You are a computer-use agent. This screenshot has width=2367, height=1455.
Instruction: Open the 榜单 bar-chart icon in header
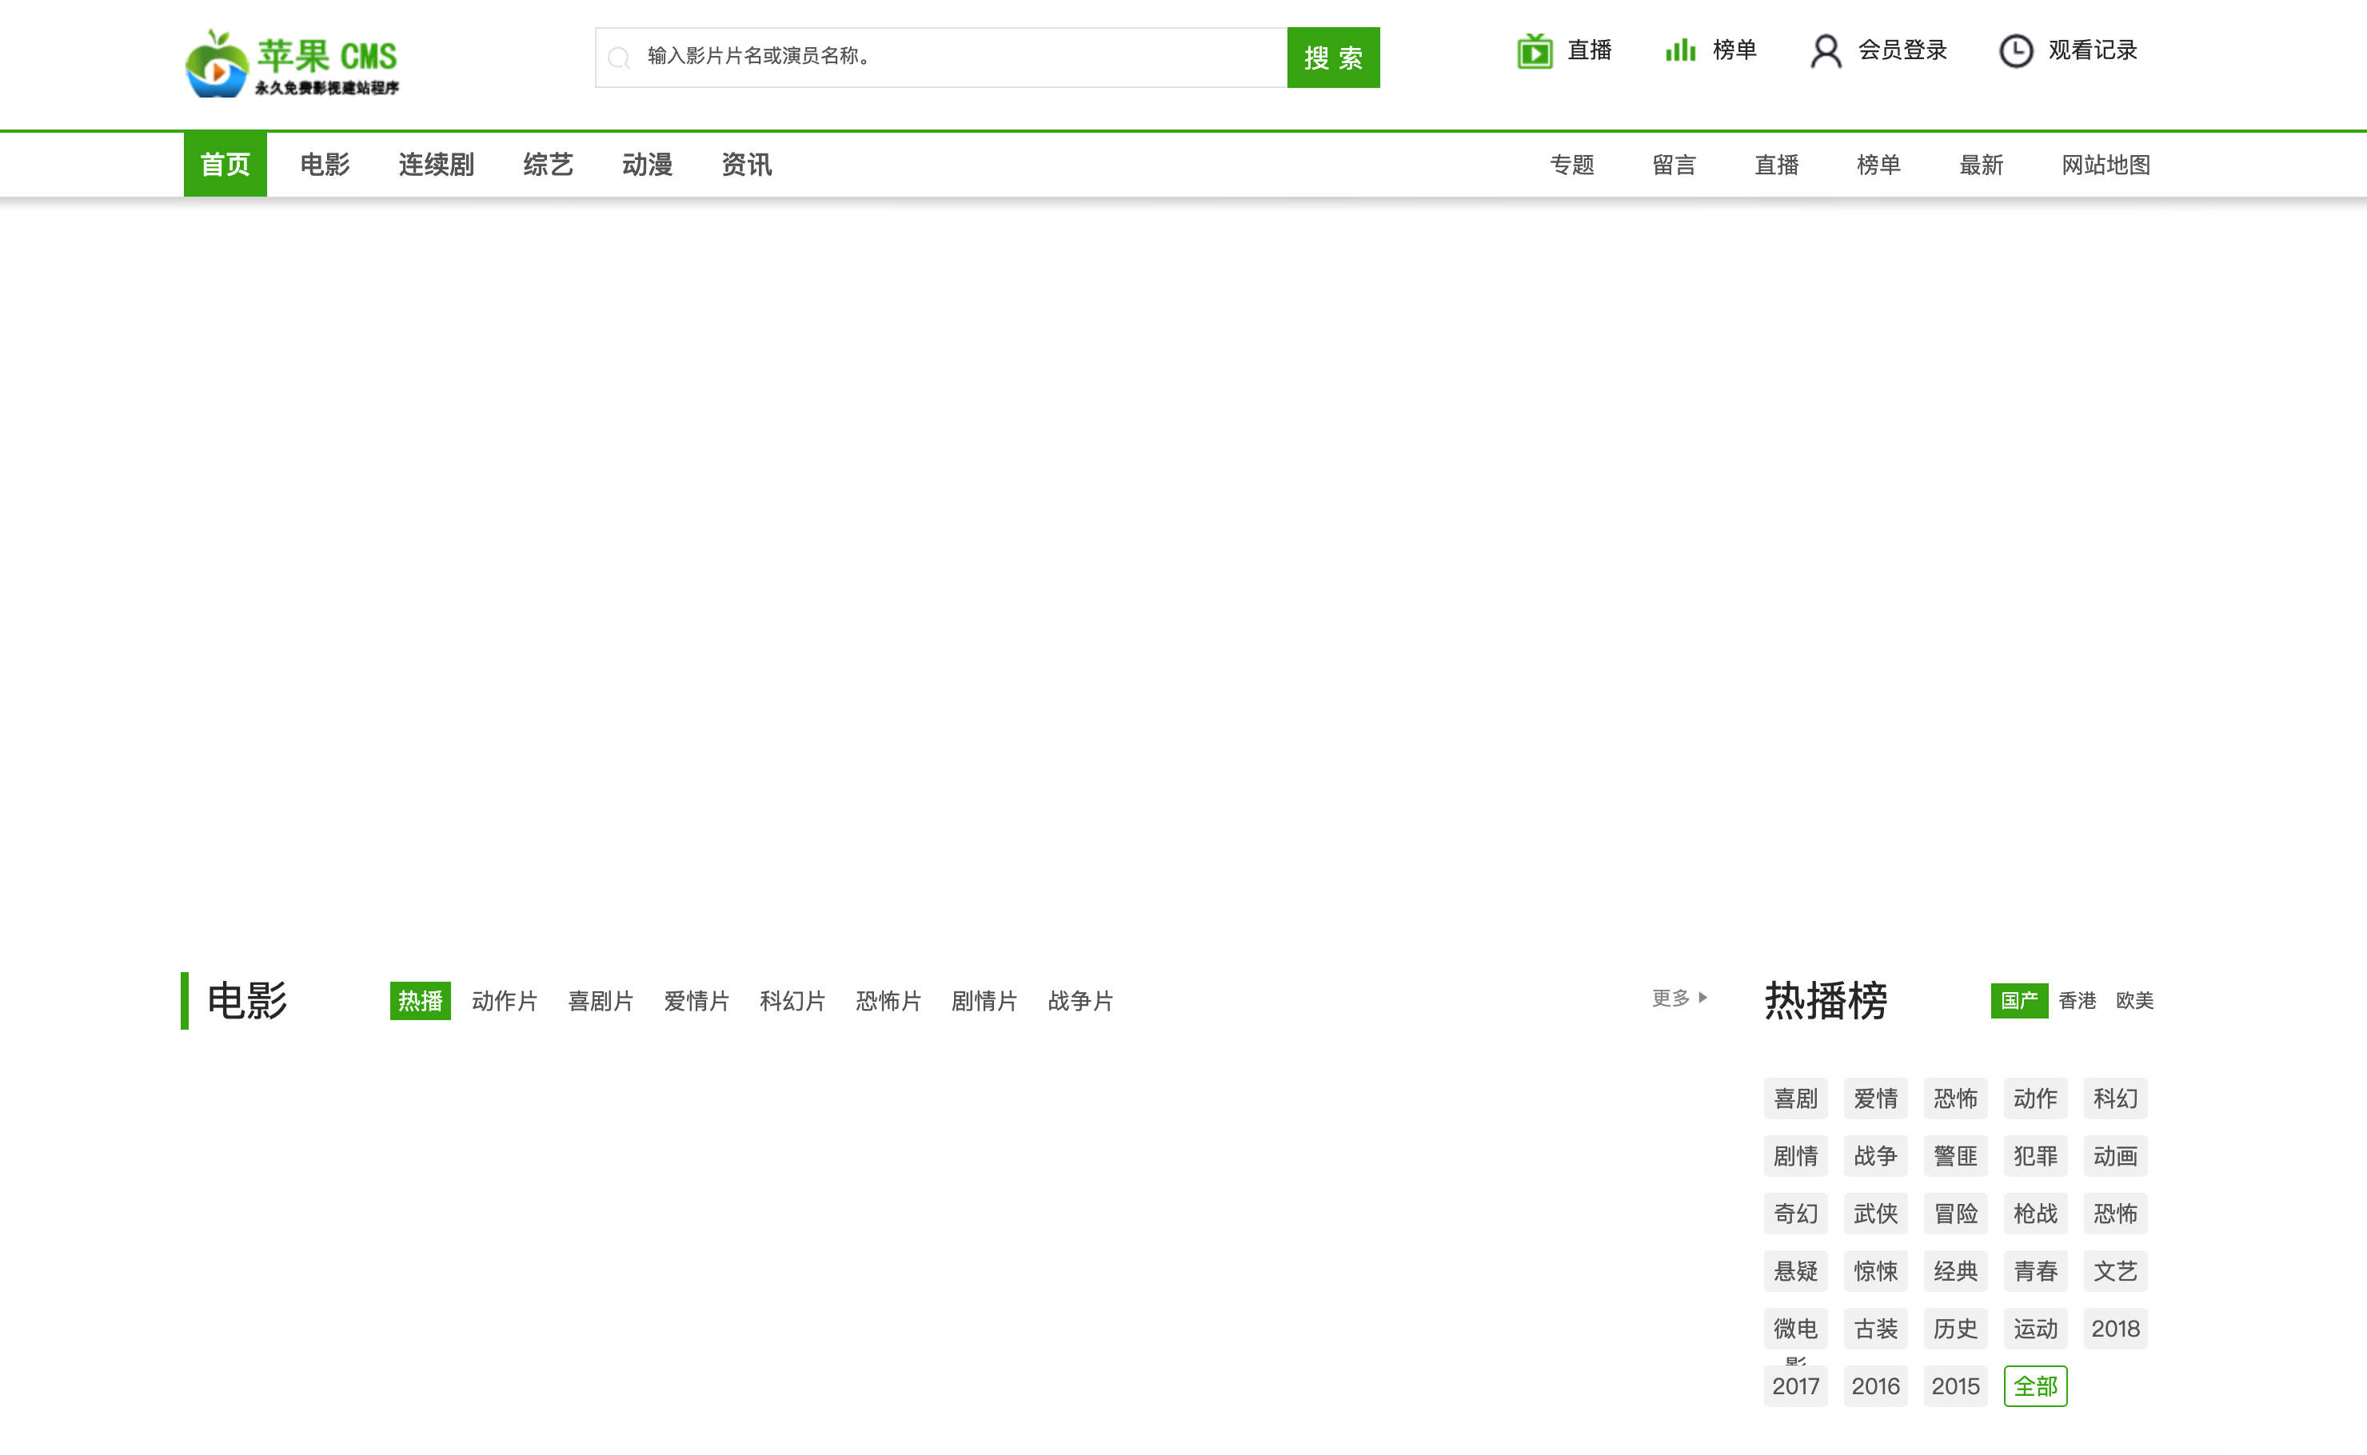(1680, 50)
